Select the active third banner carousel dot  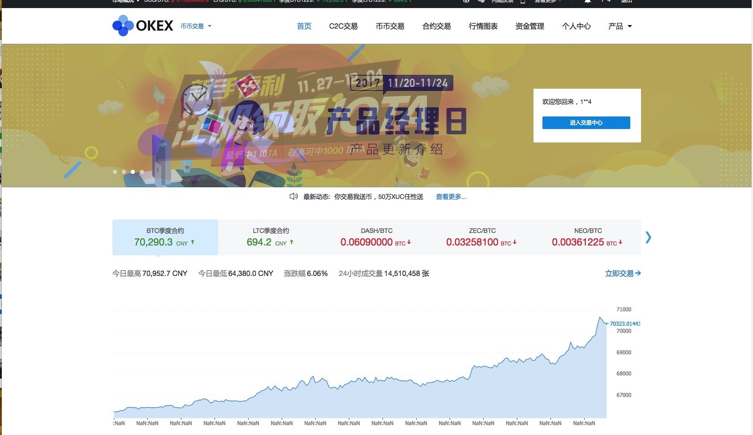(x=133, y=172)
